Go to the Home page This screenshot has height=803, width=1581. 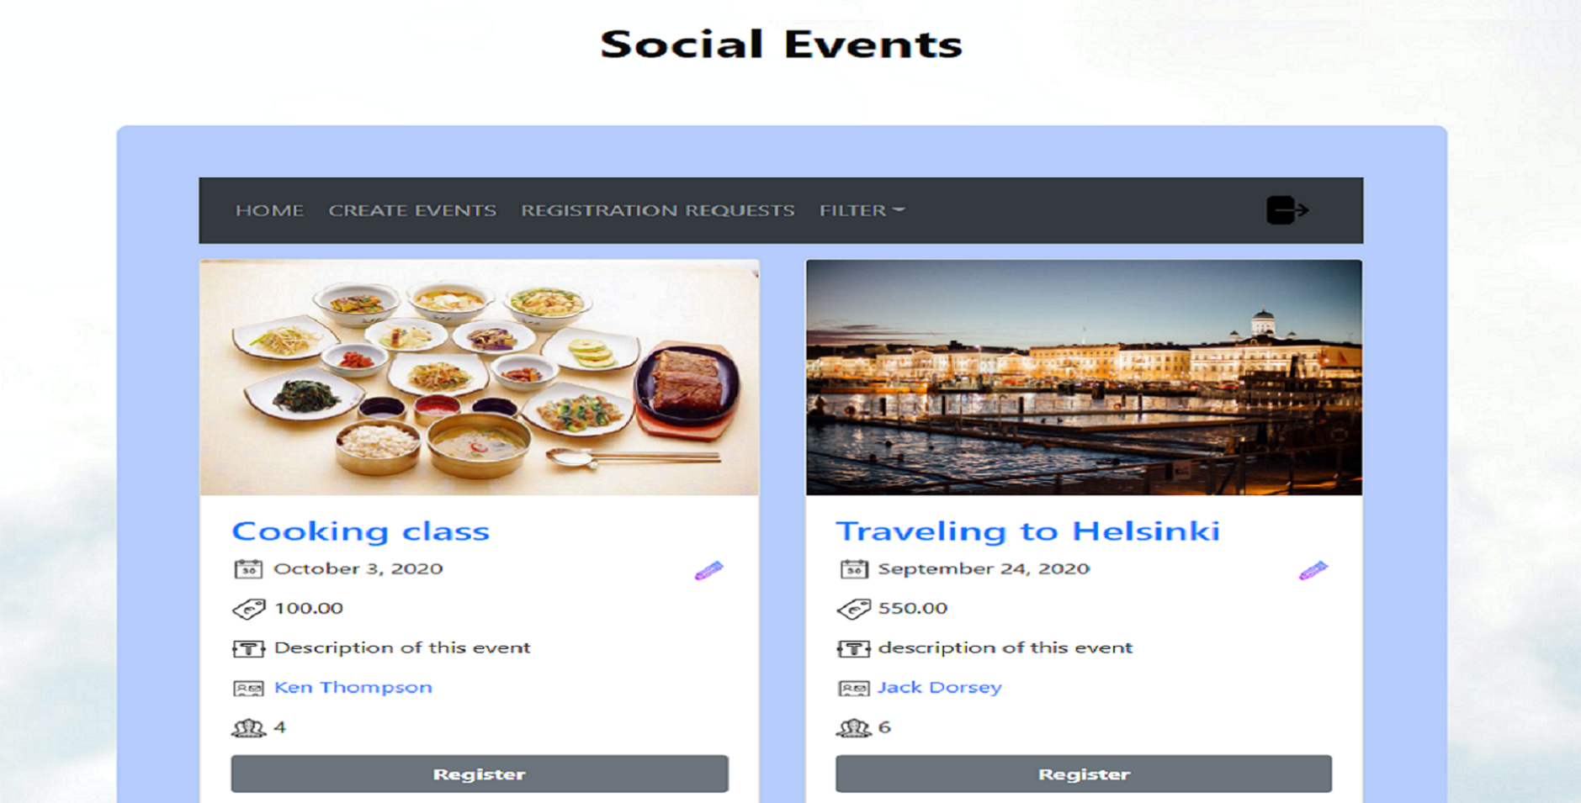coord(269,210)
